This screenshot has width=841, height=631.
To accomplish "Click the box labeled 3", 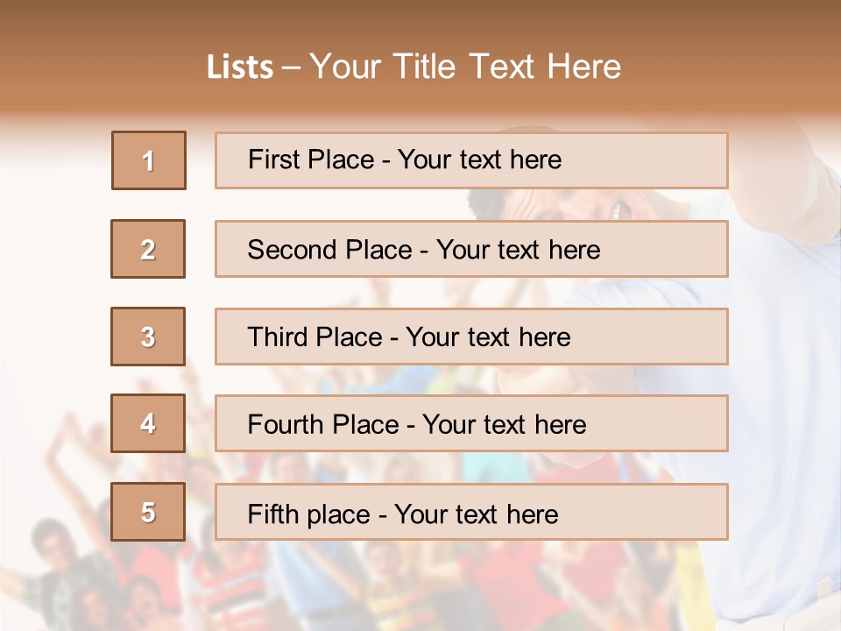I will click(148, 337).
